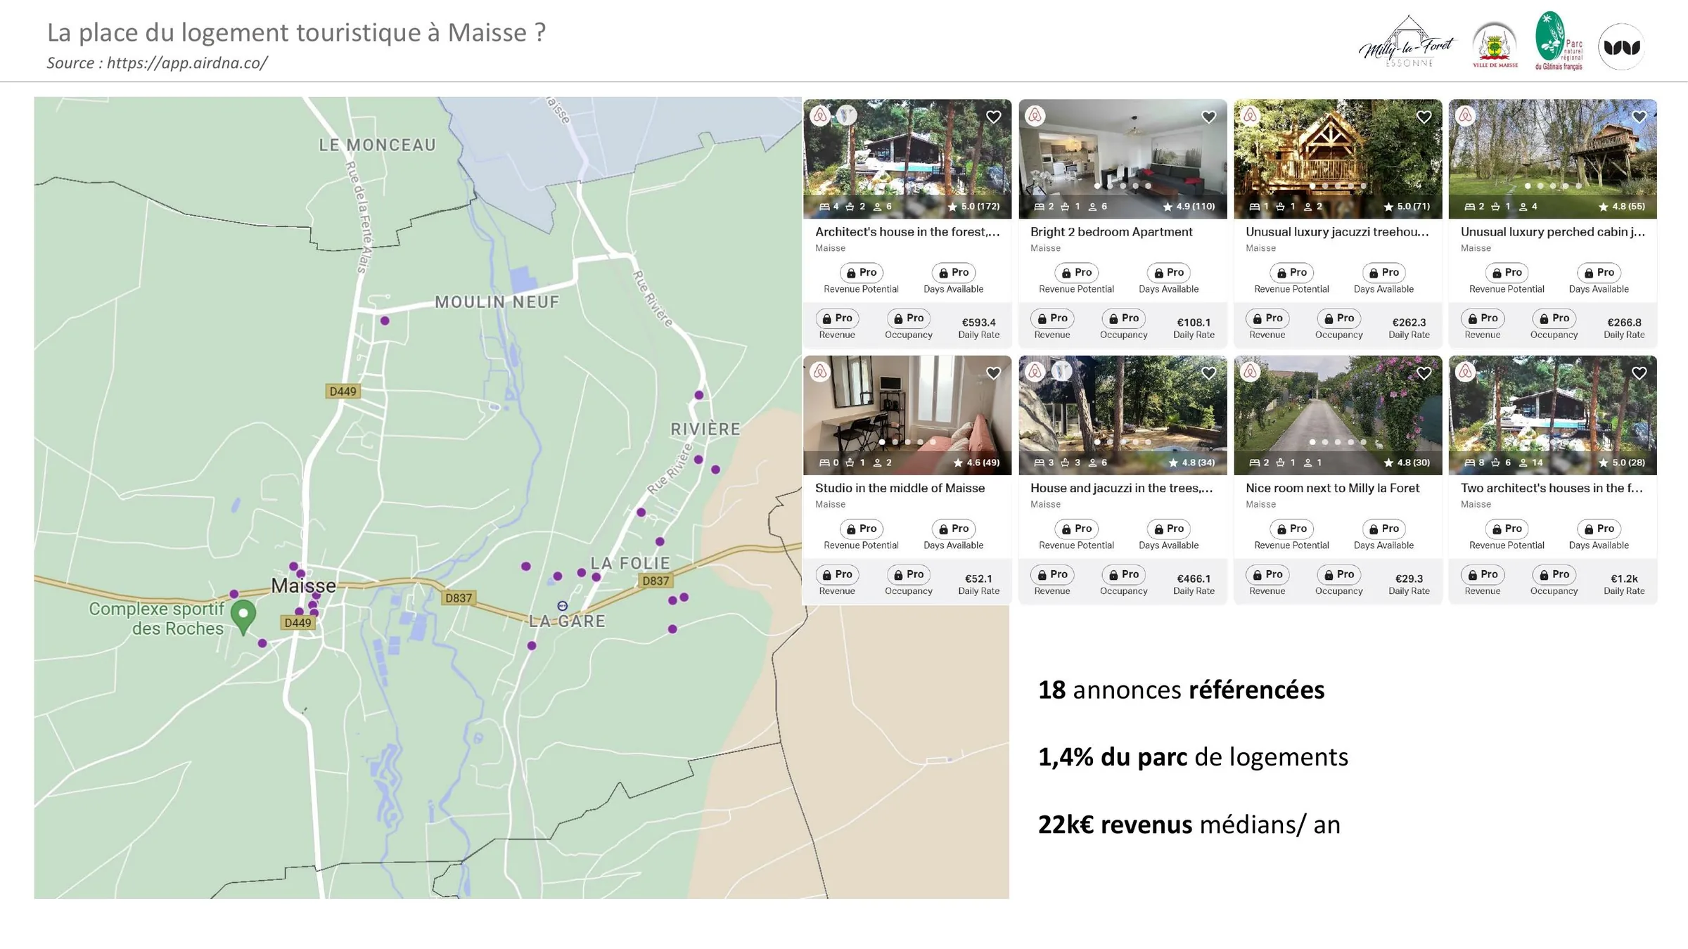Click the Parc naturel régional du Gâtinais logo
Viewport: 1688px width, 949px height.
(x=1559, y=41)
